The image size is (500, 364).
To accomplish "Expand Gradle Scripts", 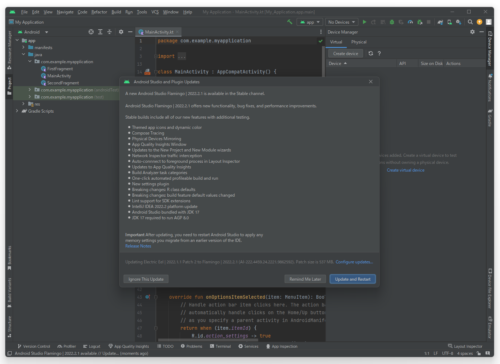I will click(x=17, y=111).
